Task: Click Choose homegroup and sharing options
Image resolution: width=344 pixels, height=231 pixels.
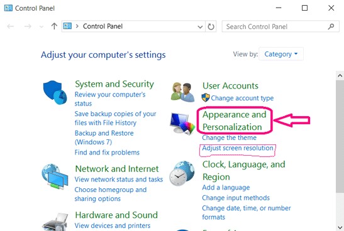Action: pos(111,194)
